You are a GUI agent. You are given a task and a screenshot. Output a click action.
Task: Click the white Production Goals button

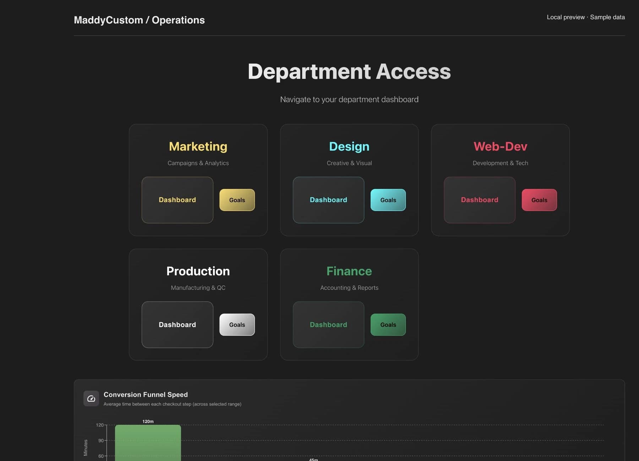237,325
